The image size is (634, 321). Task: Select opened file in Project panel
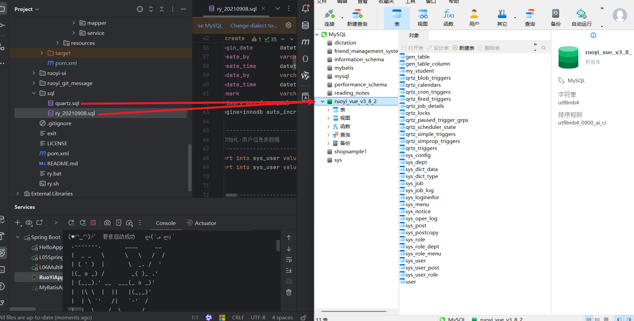[x=140, y=9]
